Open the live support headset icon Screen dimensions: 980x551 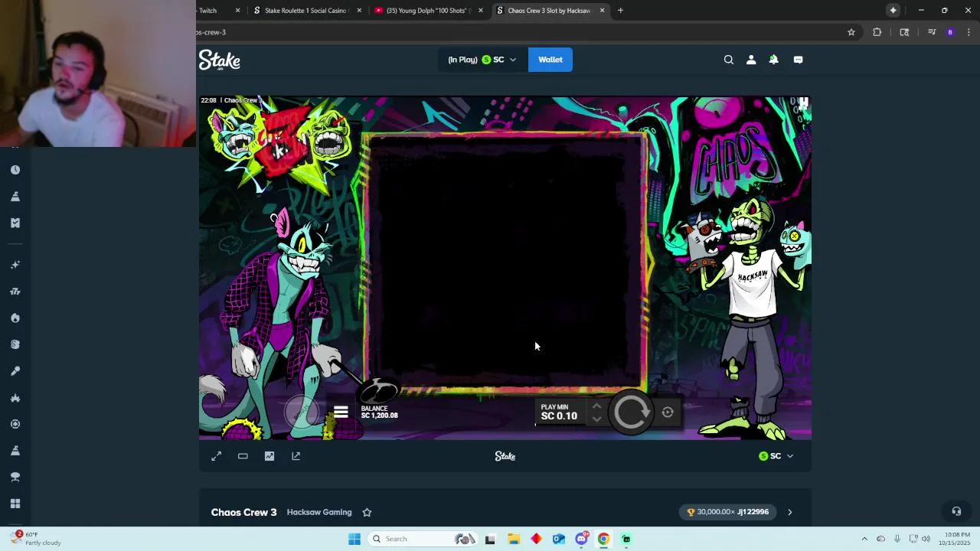tap(956, 511)
